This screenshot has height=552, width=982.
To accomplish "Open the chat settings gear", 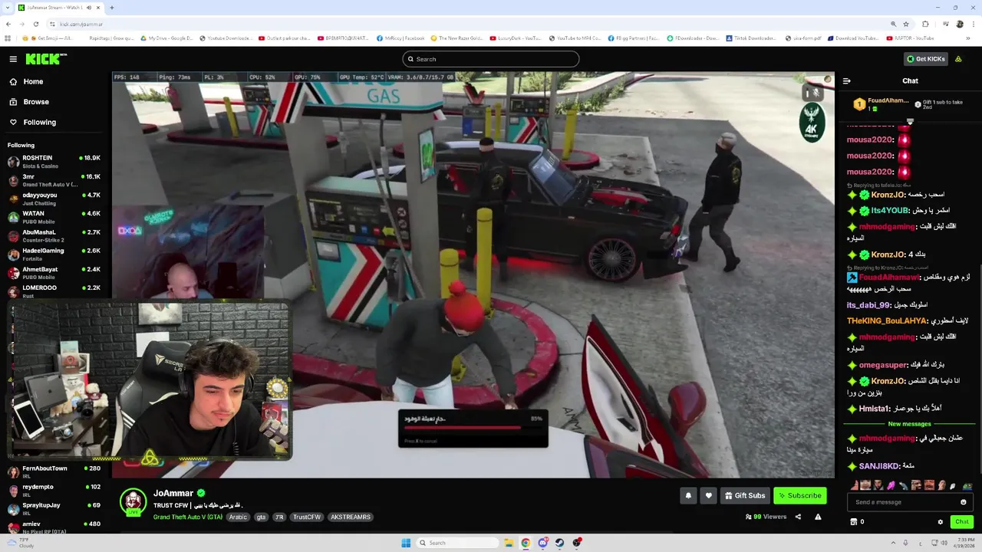I will pos(941,522).
